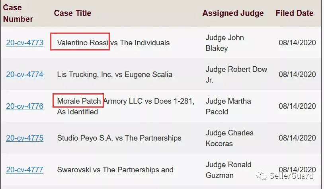The height and width of the screenshot is (189, 324).
Task: Open case link 20-cv-4777
Action: 25,170
